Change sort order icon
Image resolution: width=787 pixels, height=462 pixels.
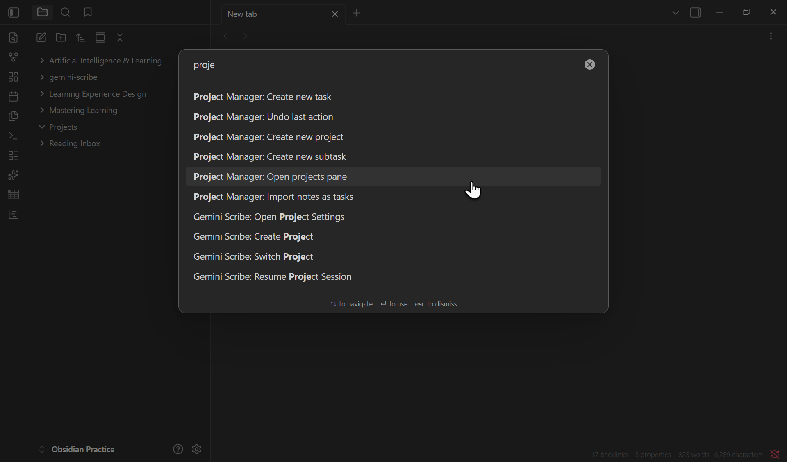81,38
